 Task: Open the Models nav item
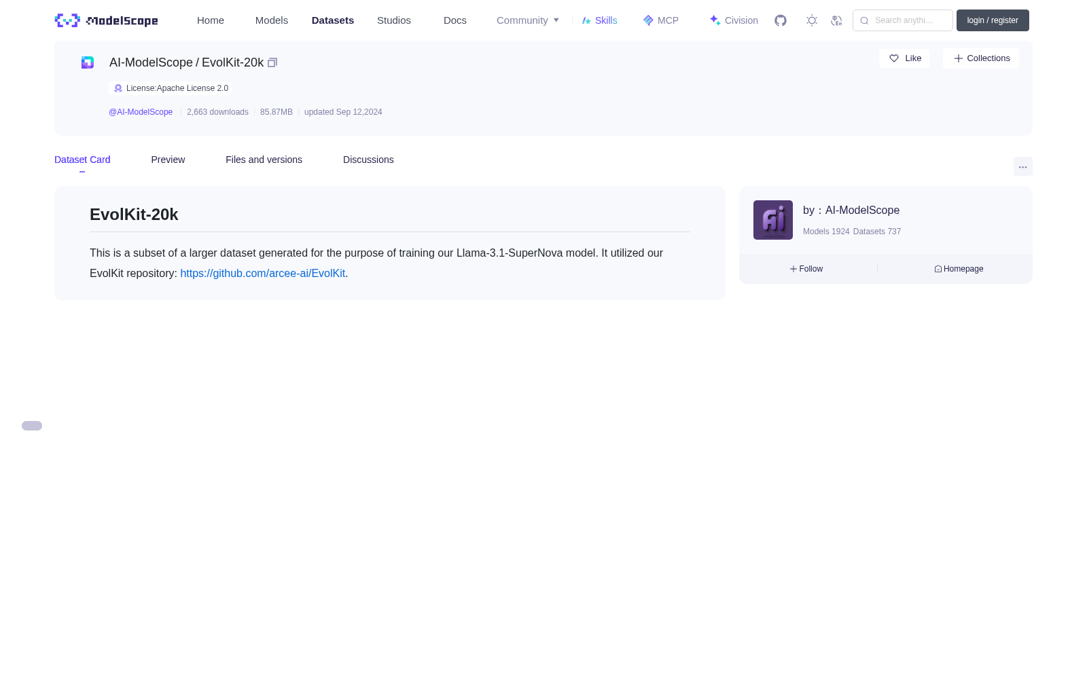[272, 20]
